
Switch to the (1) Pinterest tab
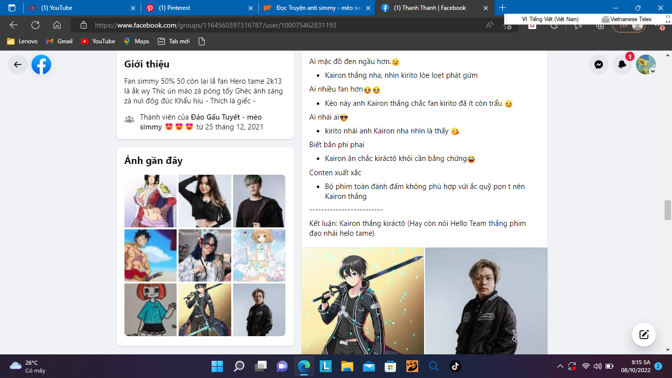coord(199,8)
